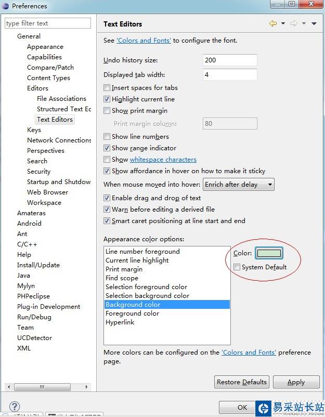Screen dimensions: 325x417
Task: Enable Insert spaces for tabs
Action: click(107, 88)
